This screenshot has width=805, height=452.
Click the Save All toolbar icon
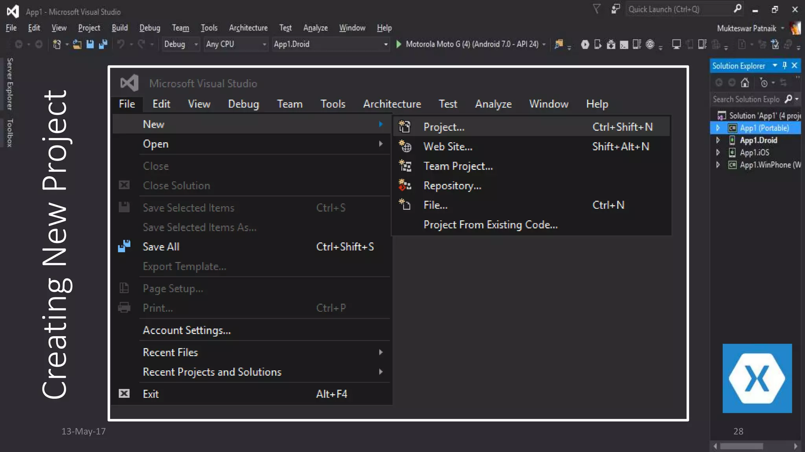[103, 44]
